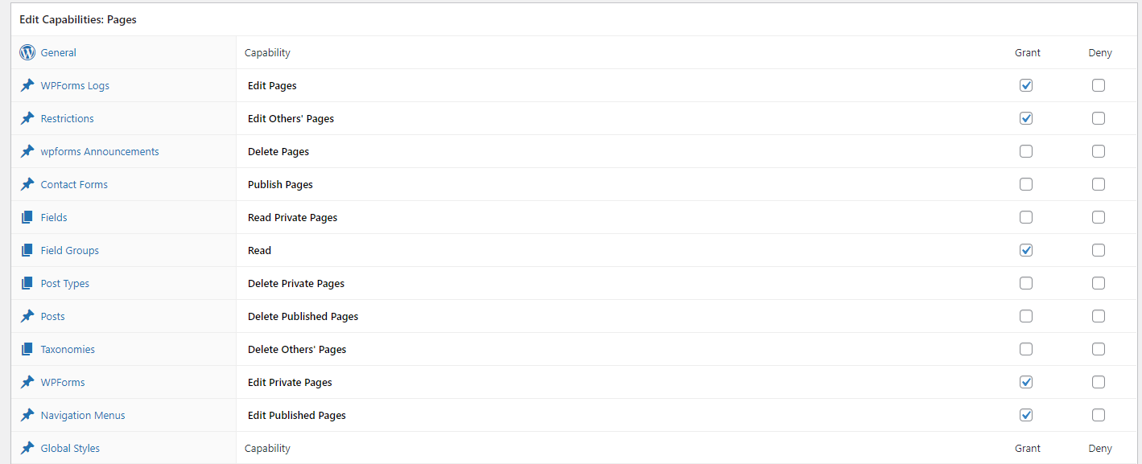
Task: Click the pin icon beside Restrictions
Action: 27,118
